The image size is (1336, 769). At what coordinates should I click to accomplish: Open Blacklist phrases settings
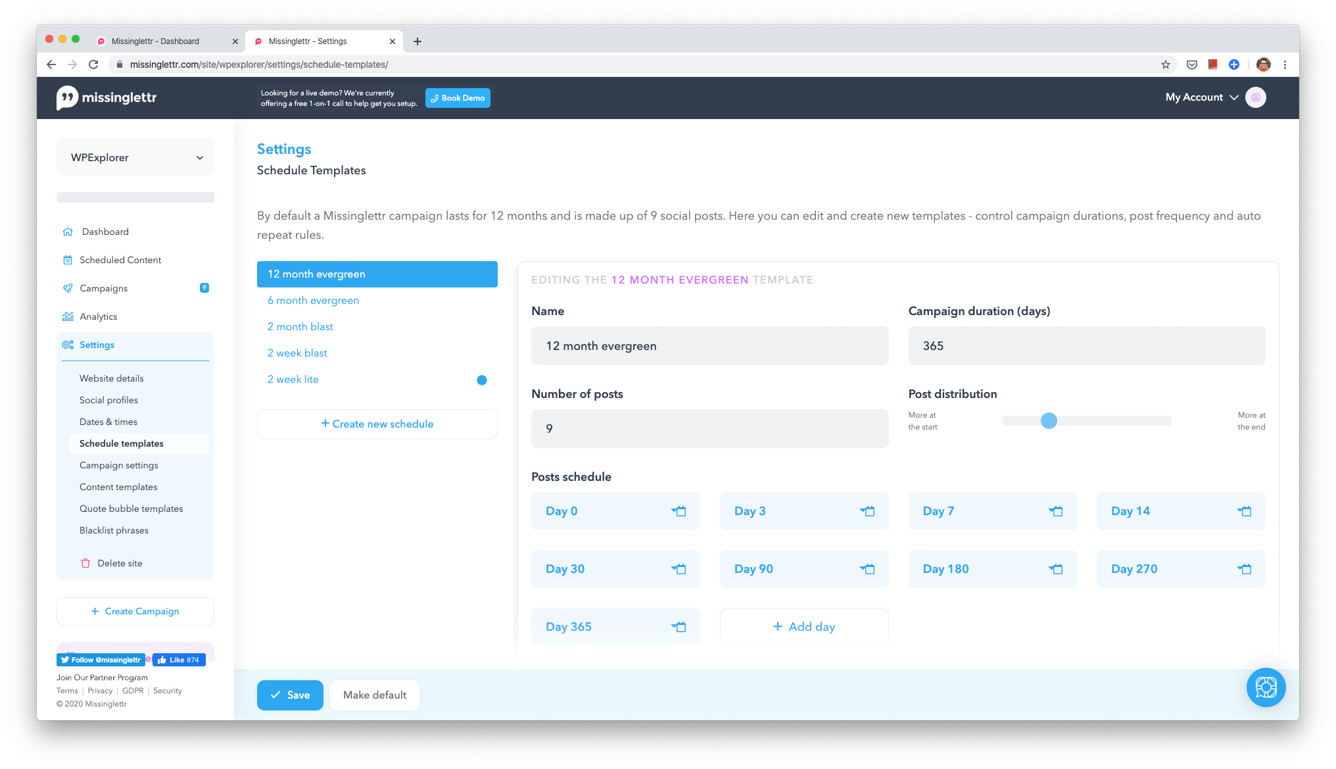[x=114, y=530]
